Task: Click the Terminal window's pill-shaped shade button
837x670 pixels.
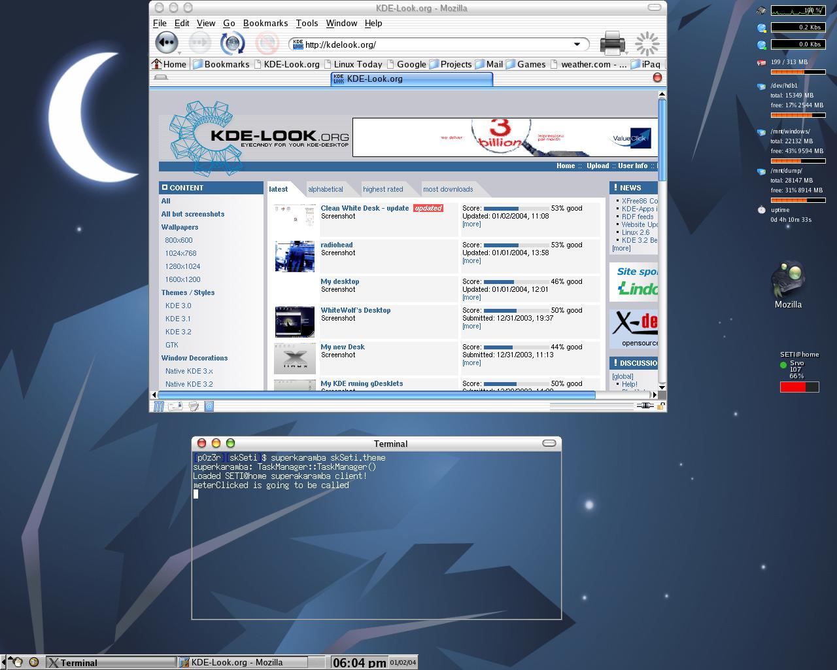Action: (x=549, y=443)
